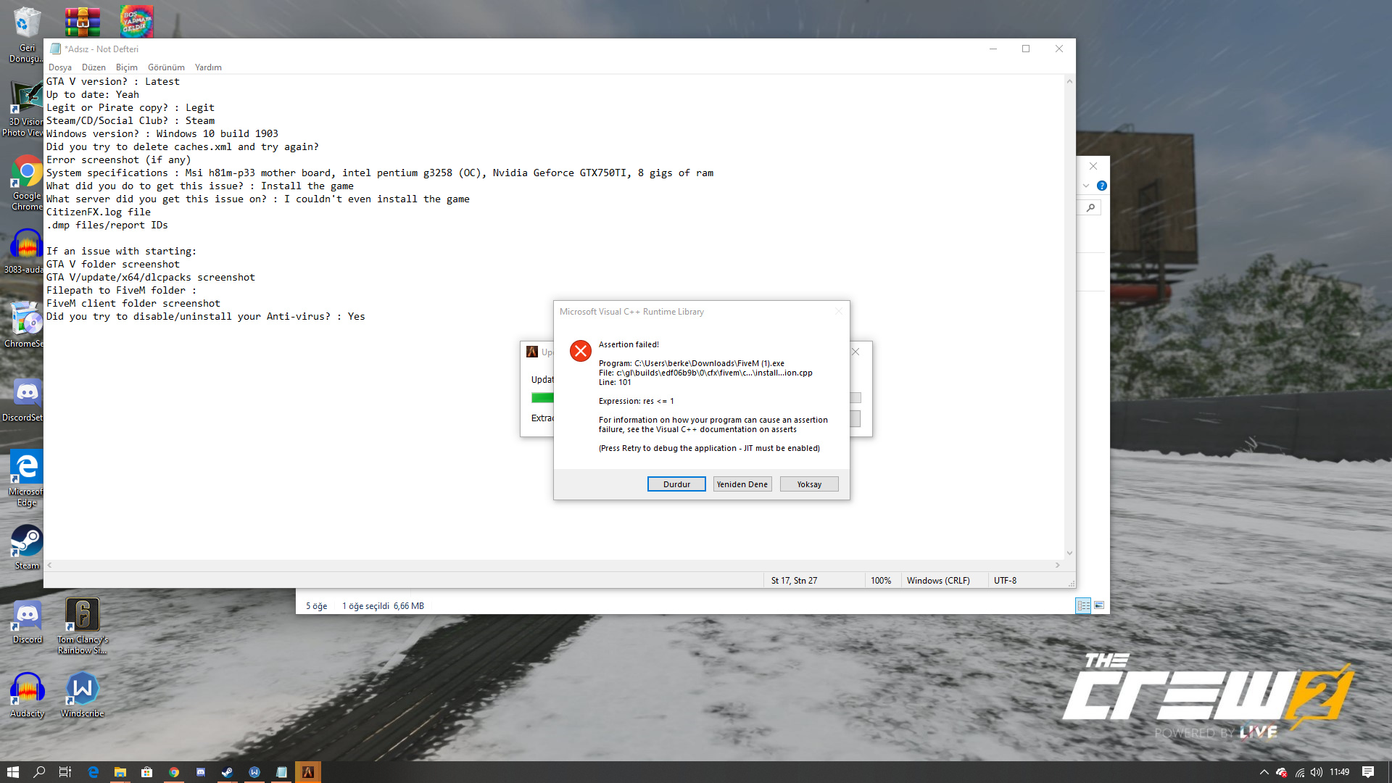Switch to details view in Explorer
Screen dimensions: 1392x783
pyautogui.click(x=1083, y=605)
